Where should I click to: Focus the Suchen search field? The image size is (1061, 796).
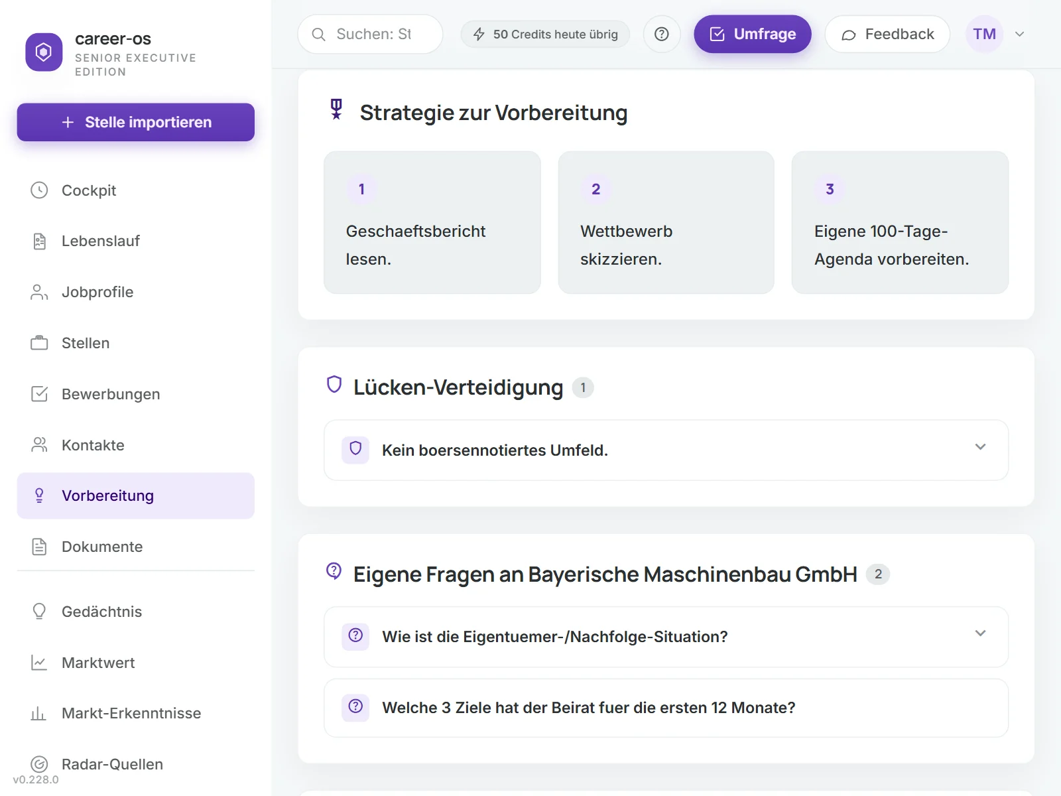click(x=370, y=34)
